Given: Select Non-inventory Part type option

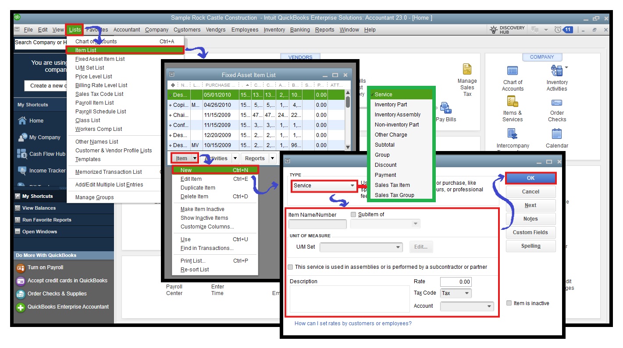Looking at the screenshot, I should tap(397, 125).
